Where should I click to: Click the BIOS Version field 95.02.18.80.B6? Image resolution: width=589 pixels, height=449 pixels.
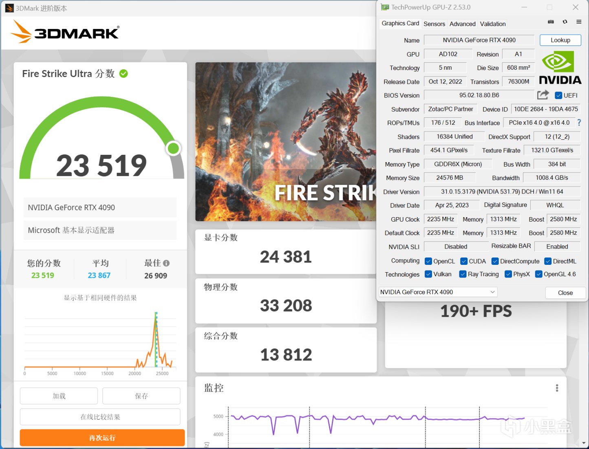(x=479, y=95)
